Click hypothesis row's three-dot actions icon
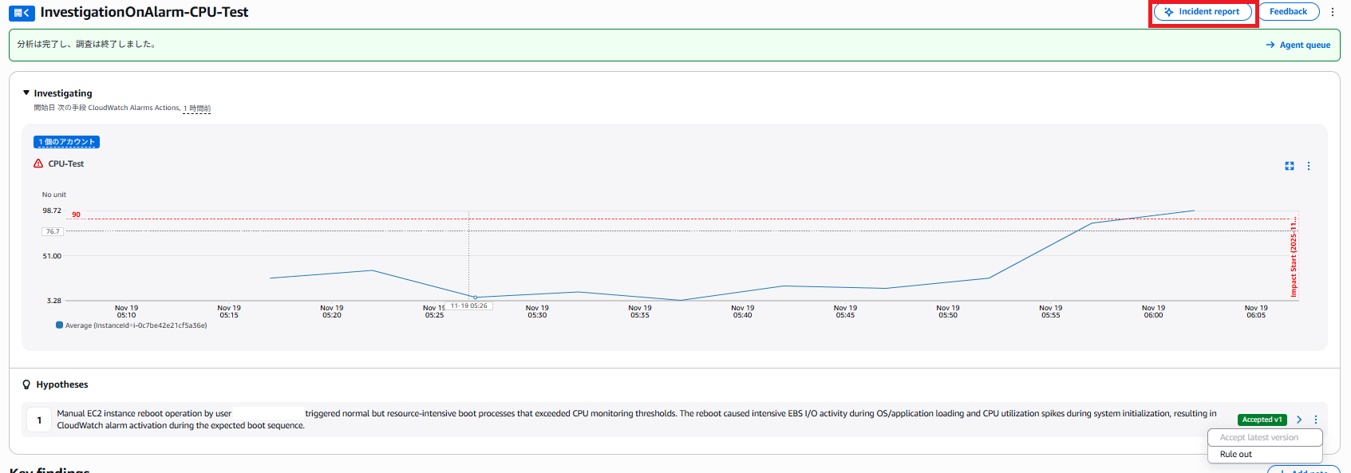This screenshot has width=1351, height=473. [x=1316, y=420]
